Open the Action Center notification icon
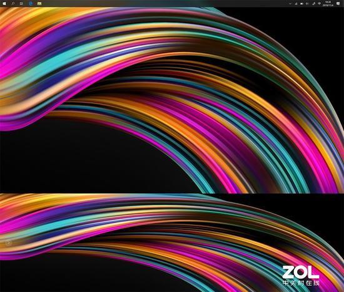 [x=338, y=3]
